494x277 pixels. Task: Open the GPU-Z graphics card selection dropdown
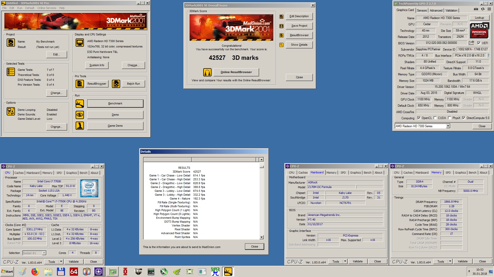pyautogui.click(x=448, y=126)
